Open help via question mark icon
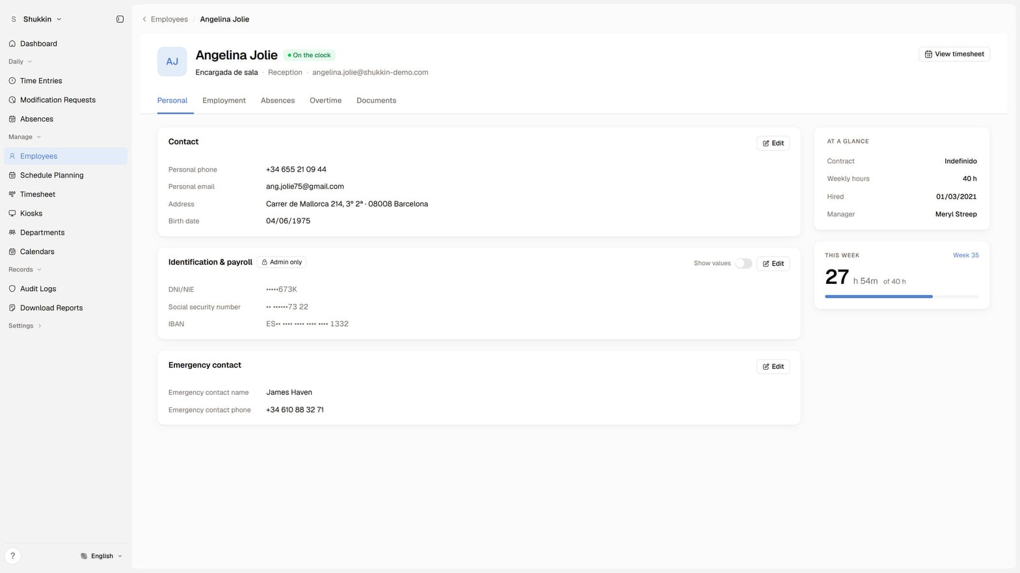 tap(12, 555)
